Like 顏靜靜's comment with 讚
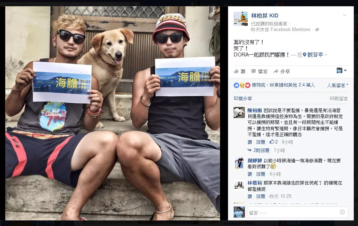The image size is (358, 226). [250, 174]
